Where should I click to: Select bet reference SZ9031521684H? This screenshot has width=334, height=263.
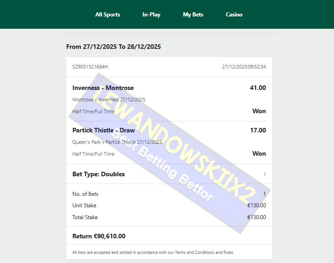(x=90, y=67)
